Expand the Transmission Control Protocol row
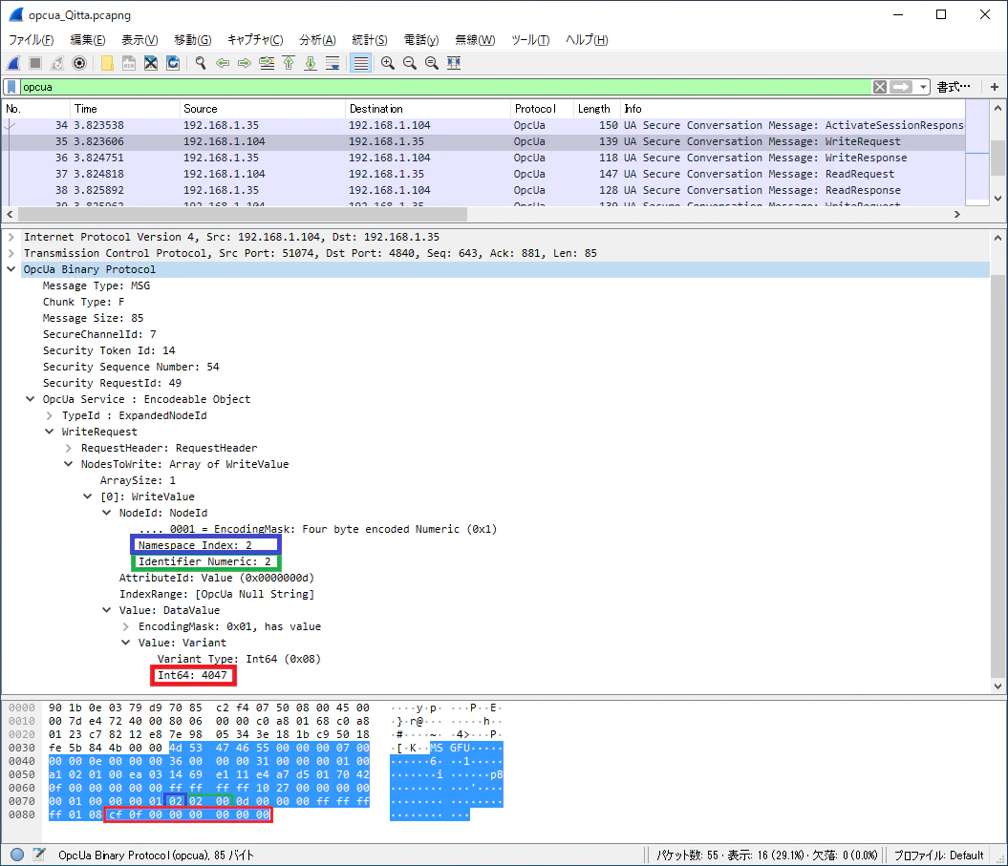Image resolution: width=1008 pixels, height=866 pixels. [11, 253]
